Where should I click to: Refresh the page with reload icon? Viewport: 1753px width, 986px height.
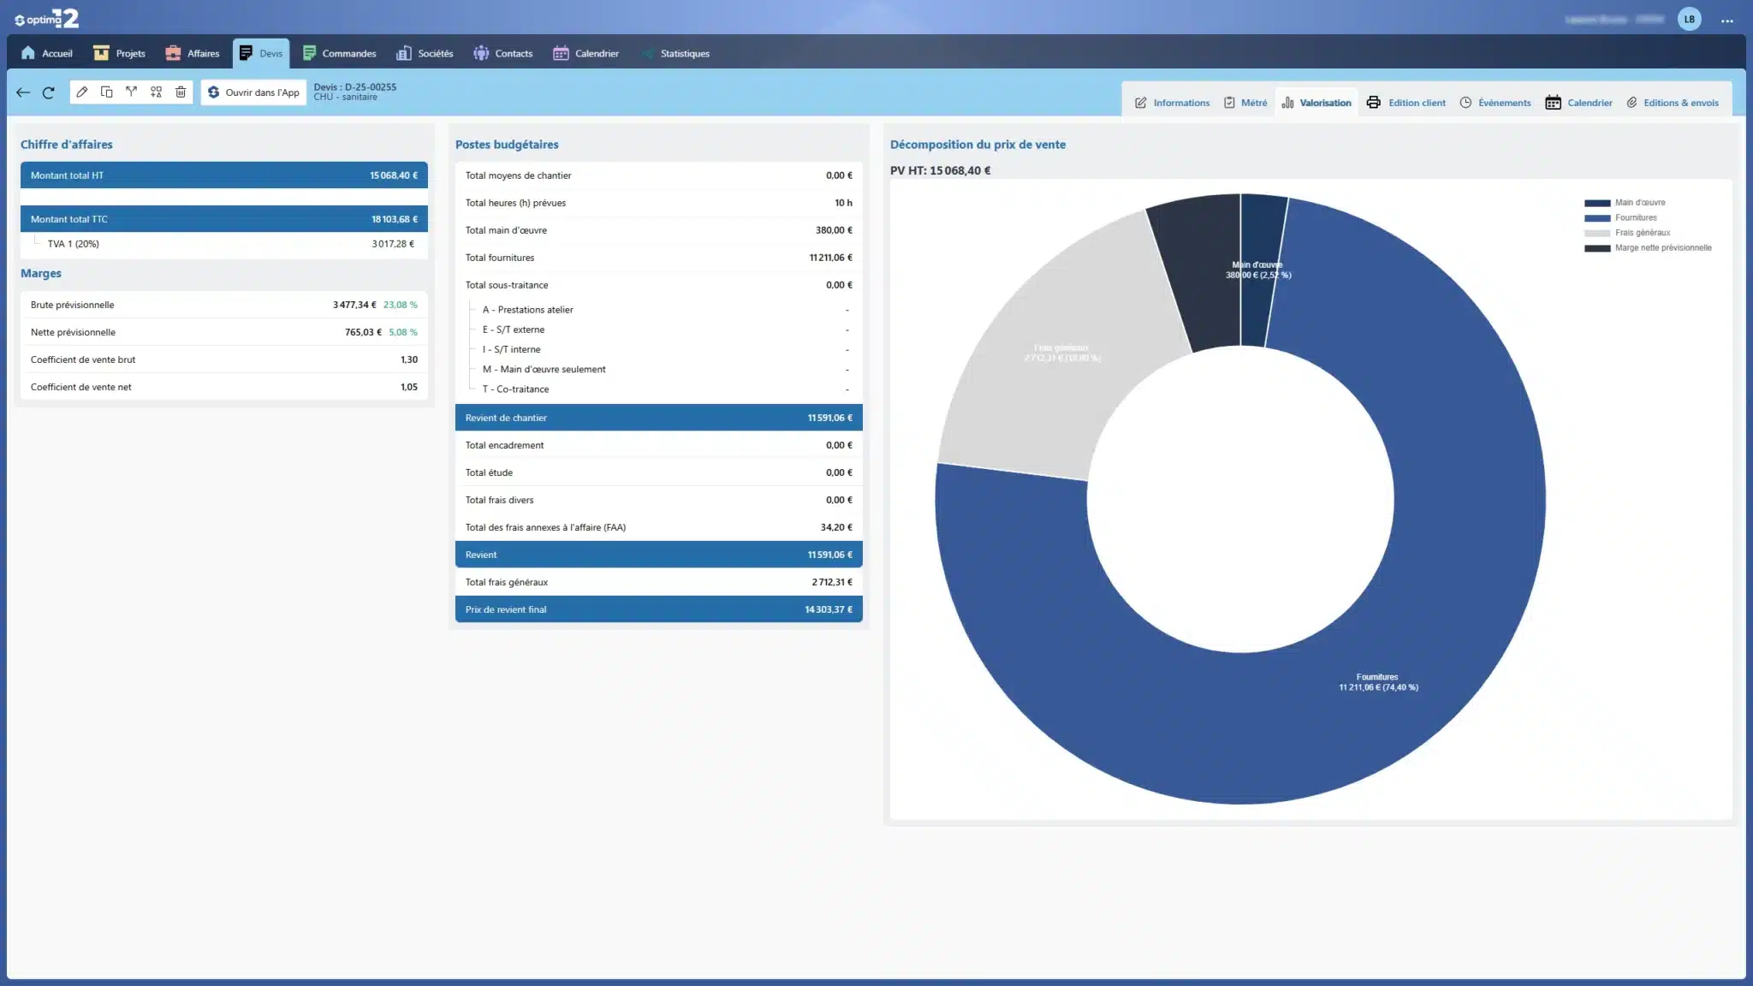[49, 92]
